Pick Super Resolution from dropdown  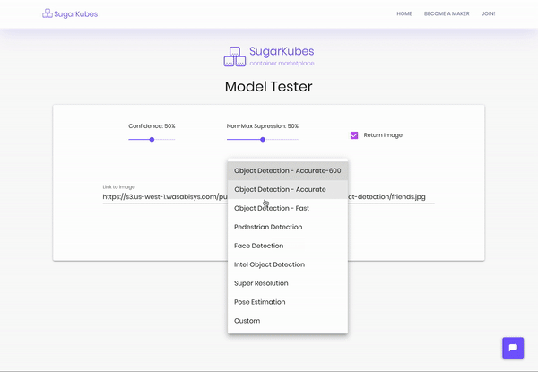tap(288, 283)
